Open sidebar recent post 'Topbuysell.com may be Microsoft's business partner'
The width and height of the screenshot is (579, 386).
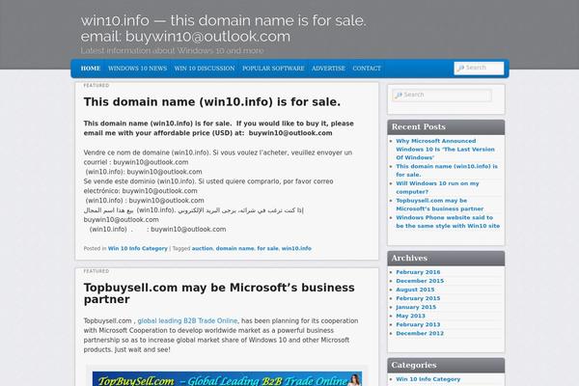439,205
